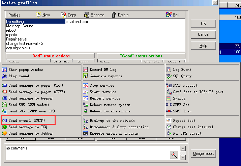
Task: Select the 'Repair server' profile
Action: [x=17, y=39]
